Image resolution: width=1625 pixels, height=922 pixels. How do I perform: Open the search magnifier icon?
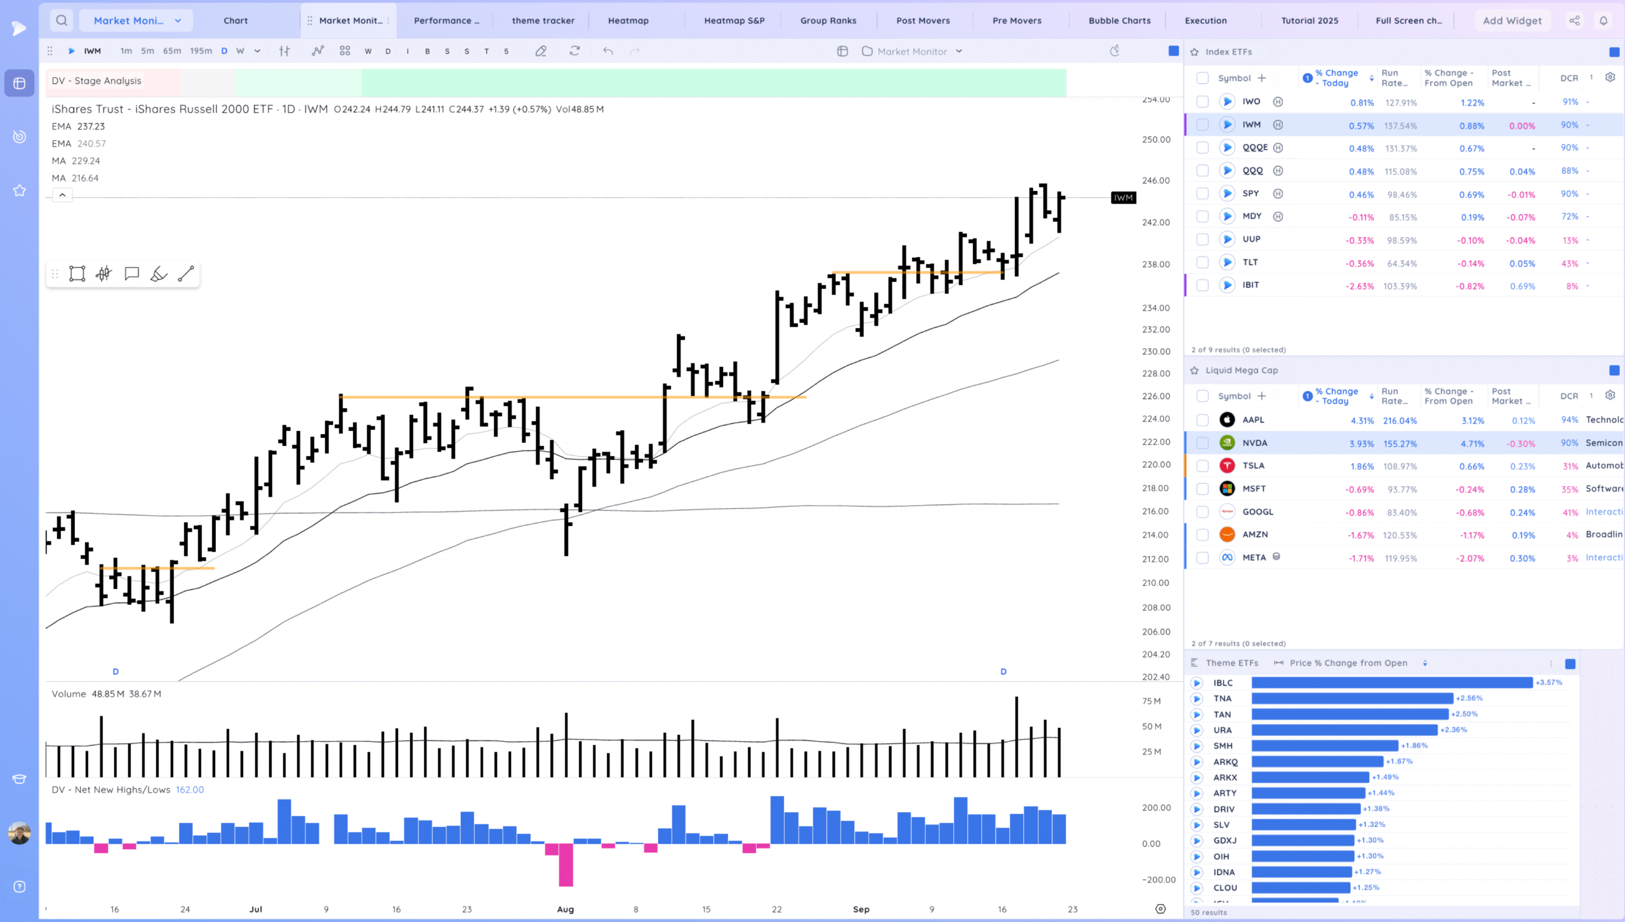[62, 20]
